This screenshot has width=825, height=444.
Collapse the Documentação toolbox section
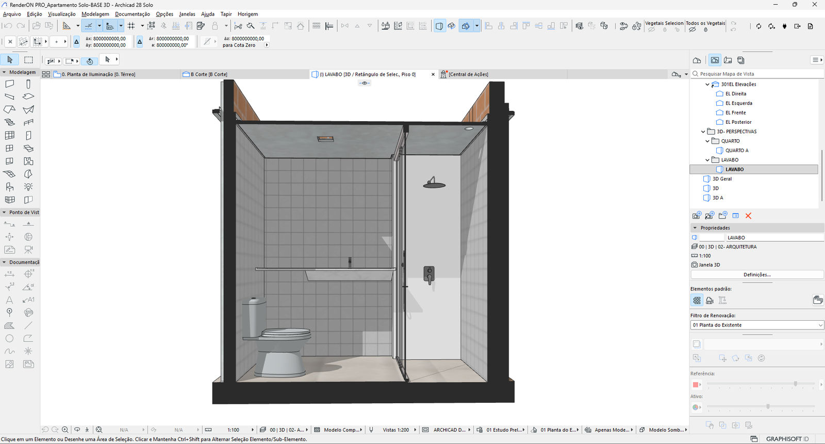click(x=4, y=262)
